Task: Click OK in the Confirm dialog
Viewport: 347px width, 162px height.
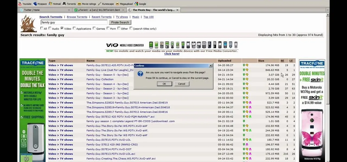Action: (164, 84)
